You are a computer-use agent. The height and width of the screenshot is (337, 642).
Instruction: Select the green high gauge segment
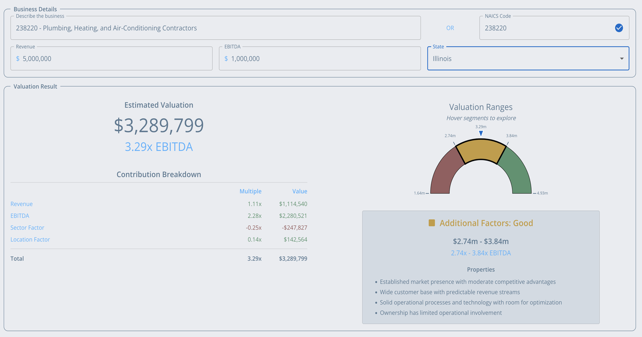click(515, 172)
